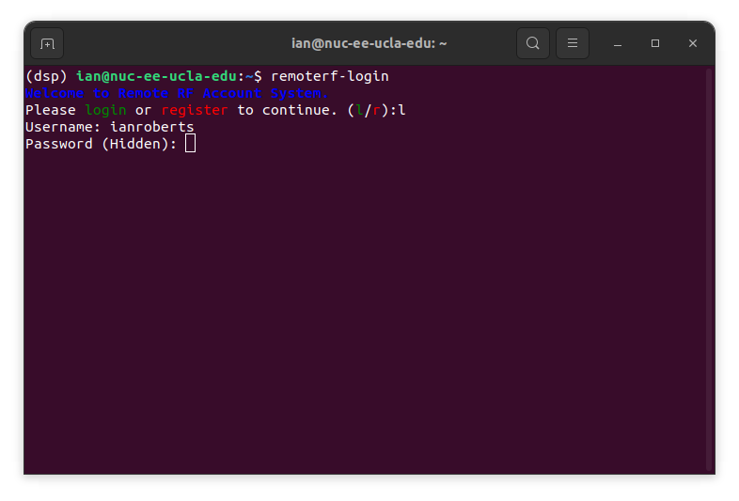This screenshot has height=501, width=739.
Task: Click the green ian@nuc-ee-ucla-edu prompt text
Action: click(x=156, y=75)
